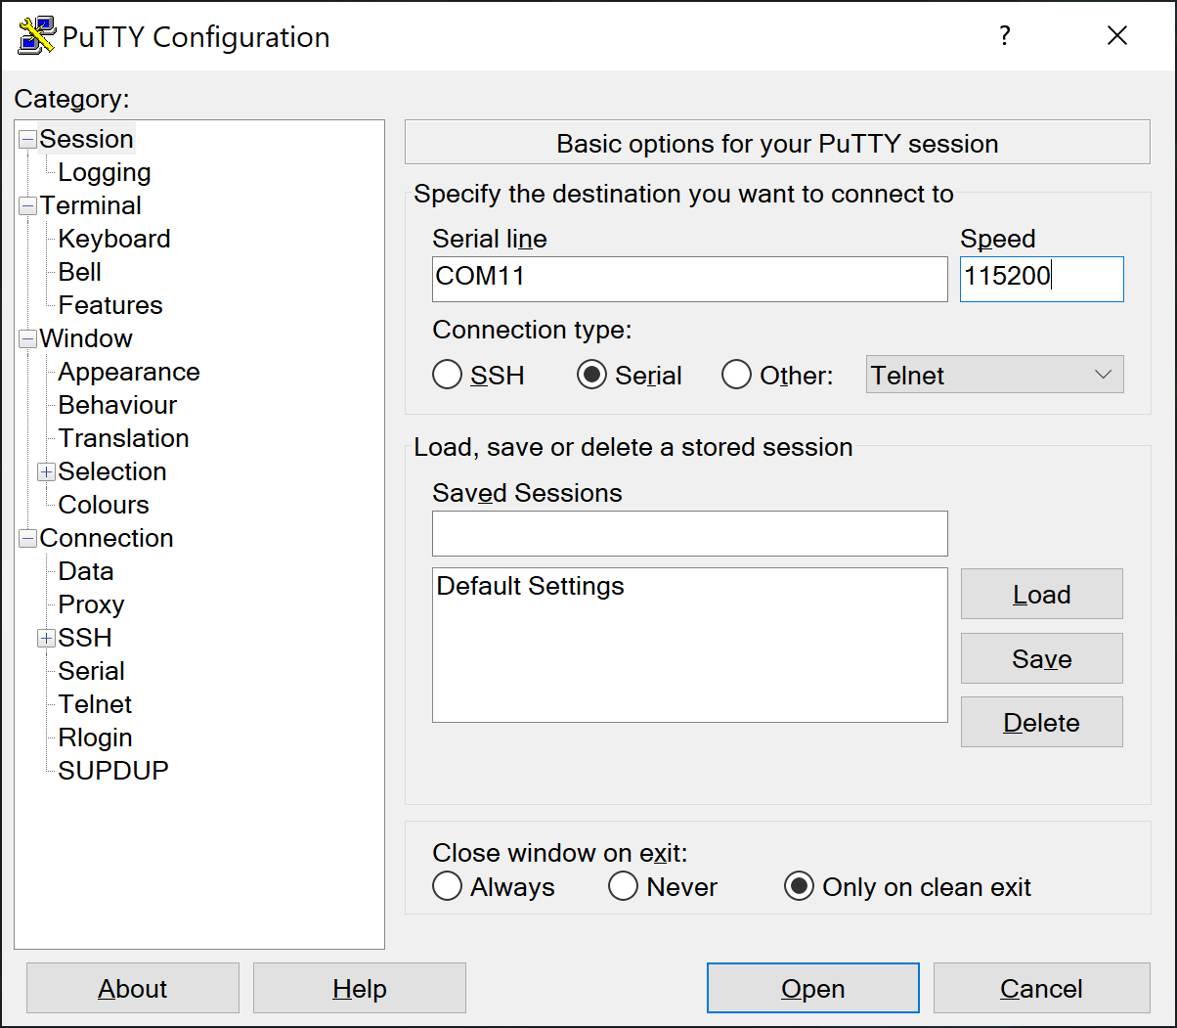Expand the SSH tree node
The image size is (1177, 1028).
(x=46, y=638)
